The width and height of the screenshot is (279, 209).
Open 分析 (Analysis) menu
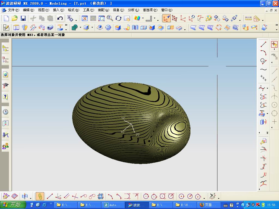click(134, 10)
